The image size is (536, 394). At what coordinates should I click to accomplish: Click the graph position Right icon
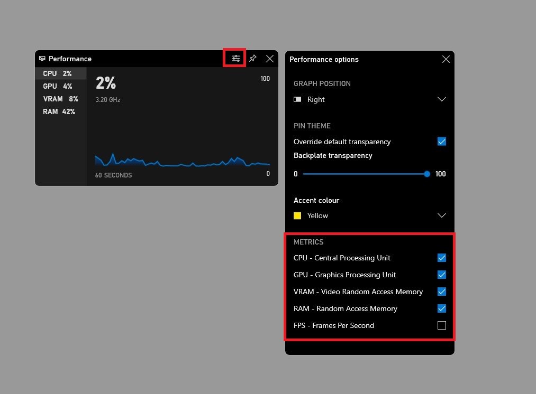[297, 99]
